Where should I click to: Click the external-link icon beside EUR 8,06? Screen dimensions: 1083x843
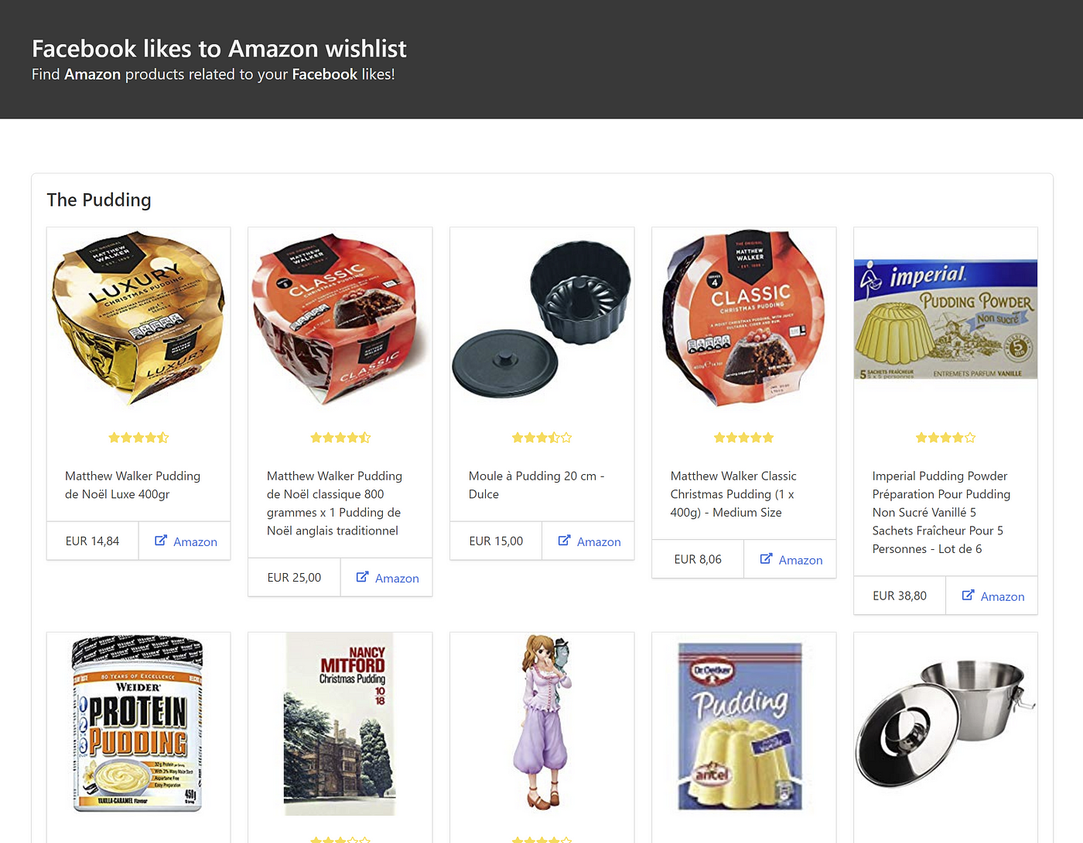click(x=766, y=559)
